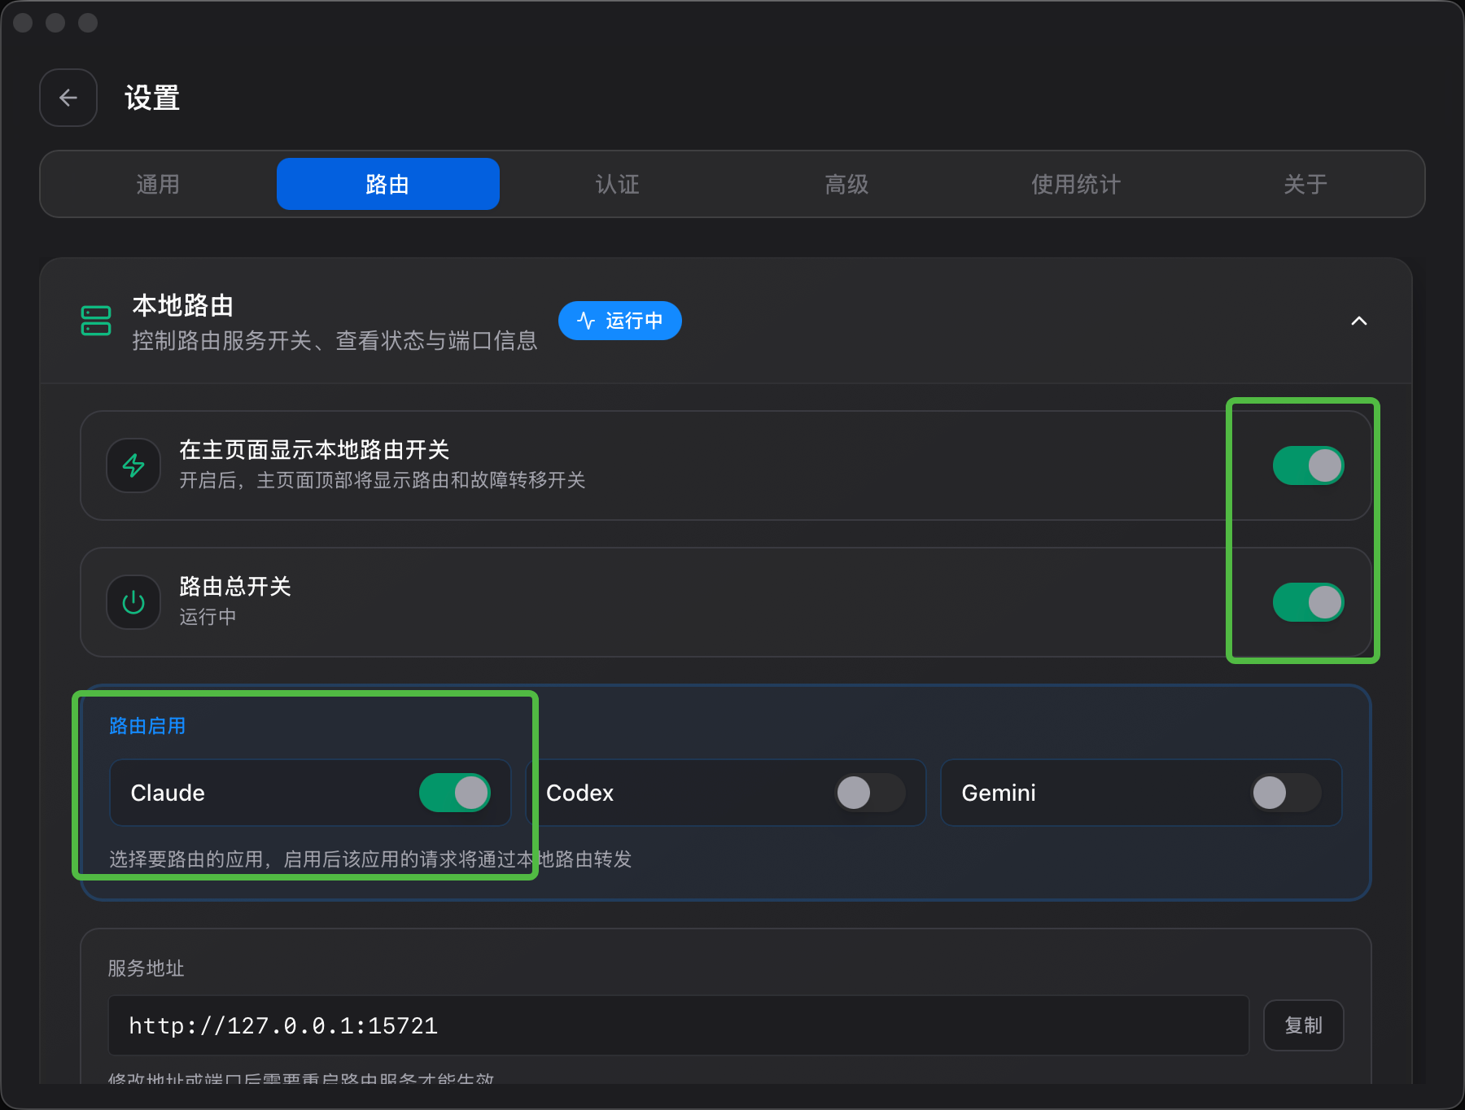This screenshot has height=1110, width=1465.
Task: Click the 路由总开关 label
Action: point(235,587)
